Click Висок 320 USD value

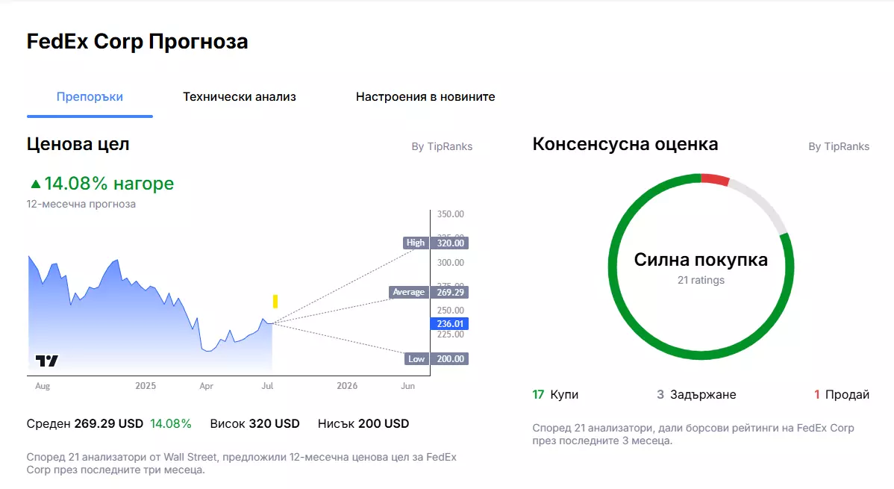pos(255,424)
